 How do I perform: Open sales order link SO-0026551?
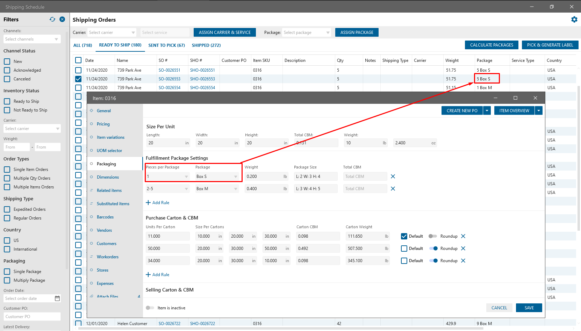[170, 70]
